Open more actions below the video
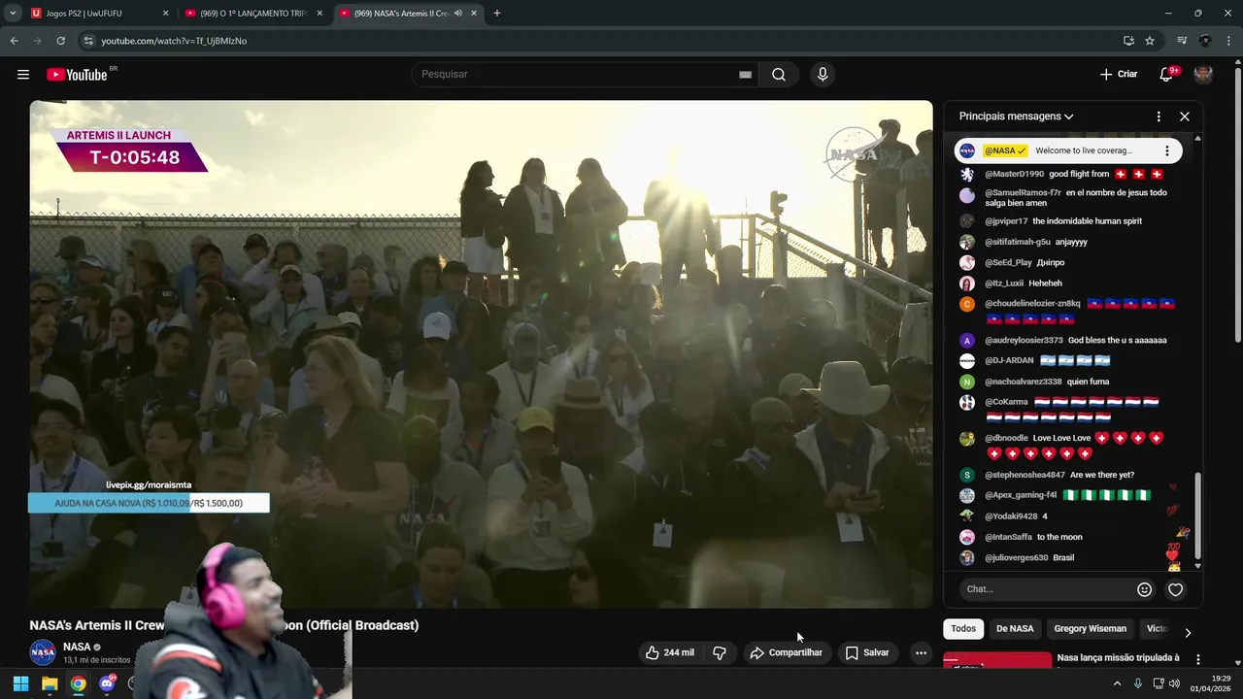 tap(921, 652)
